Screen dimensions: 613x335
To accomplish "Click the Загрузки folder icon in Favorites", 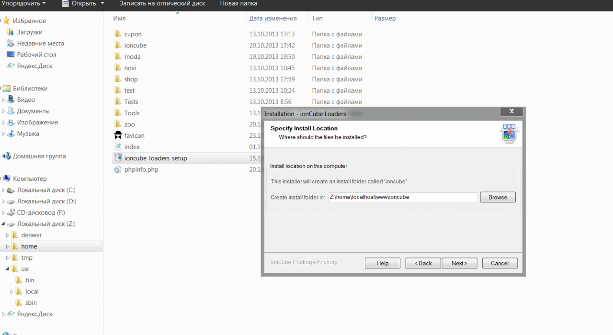I will (x=11, y=32).
